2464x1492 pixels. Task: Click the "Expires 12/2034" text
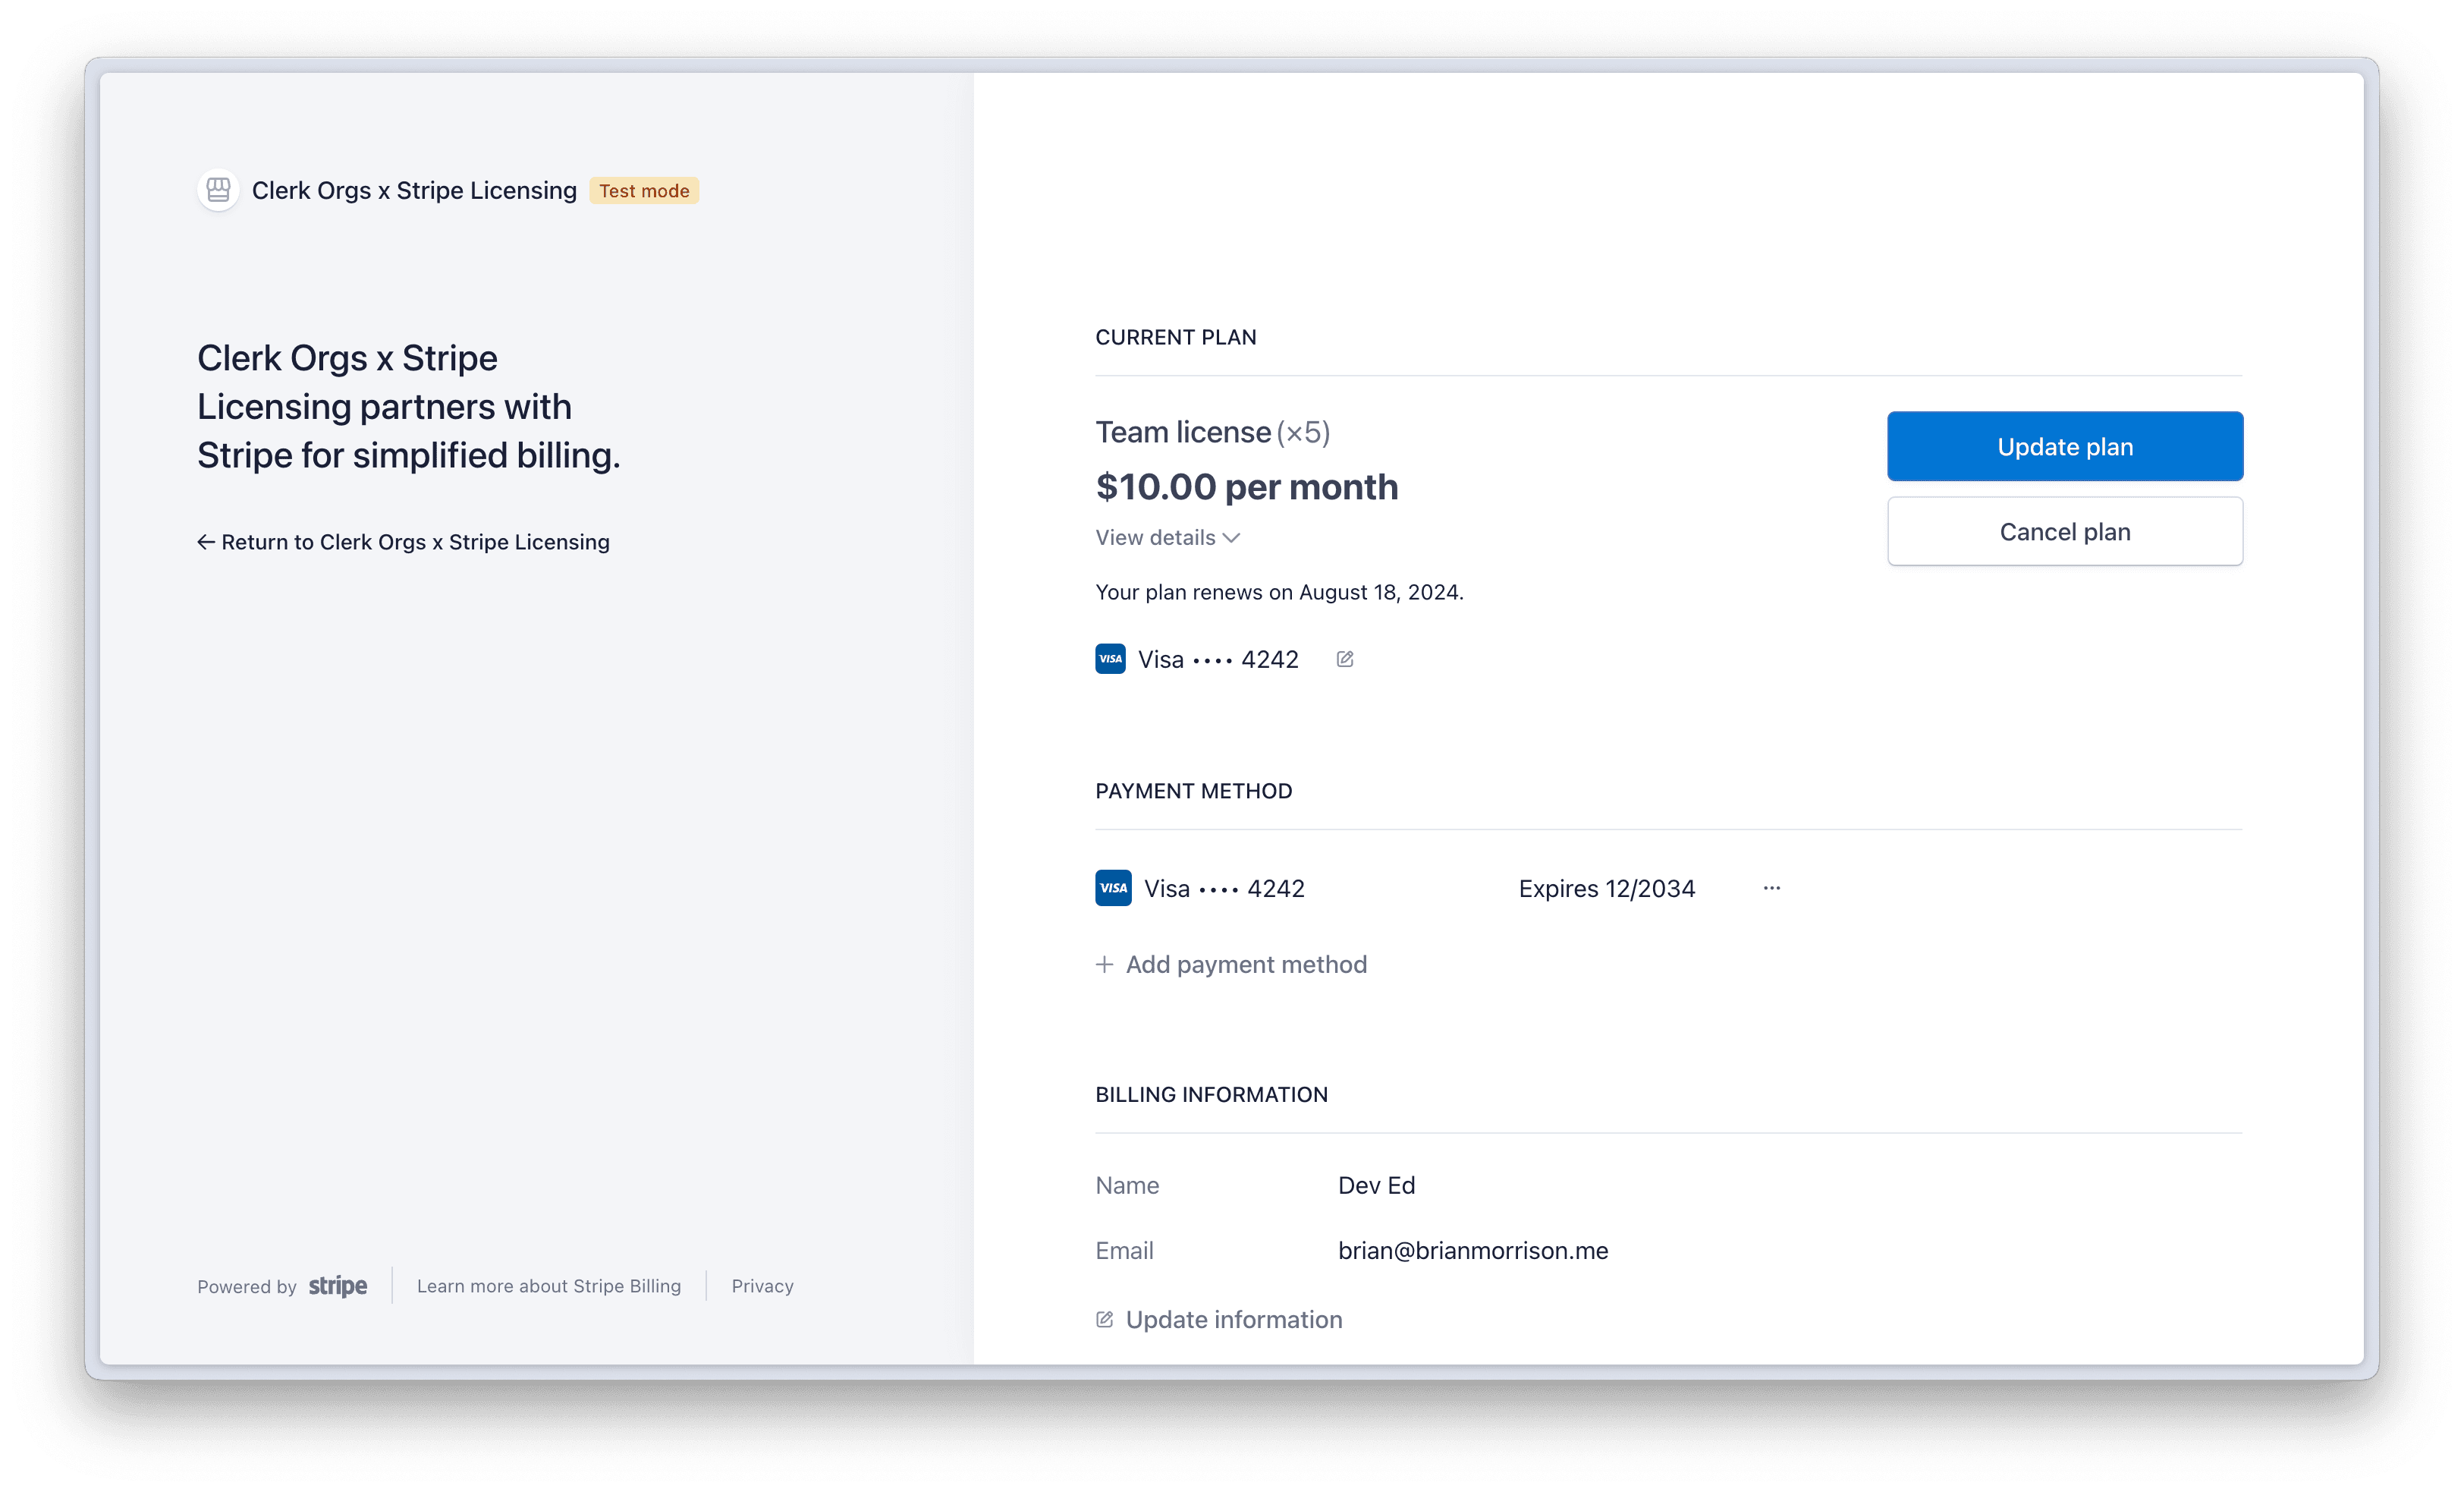click(x=1606, y=889)
